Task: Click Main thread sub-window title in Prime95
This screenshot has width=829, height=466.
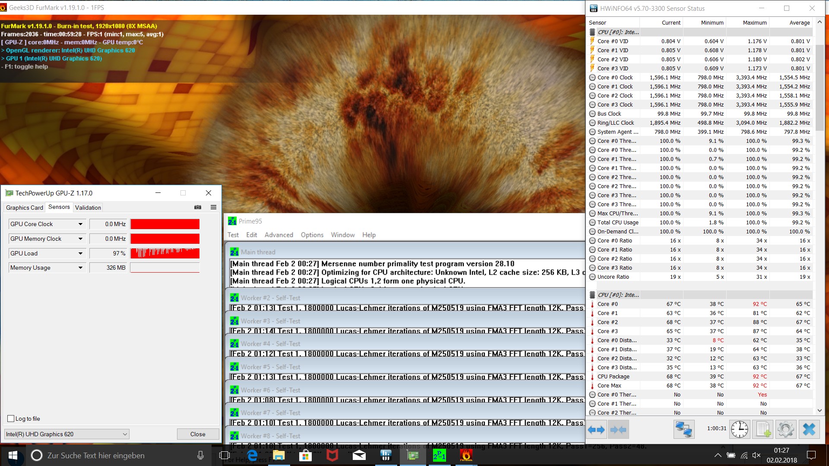Action: [x=258, y=252]
